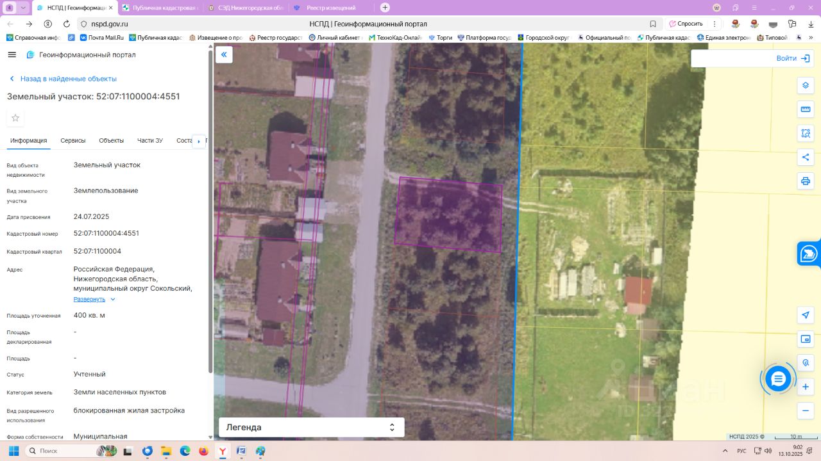Expand the Легенда panel

(312, 427)
